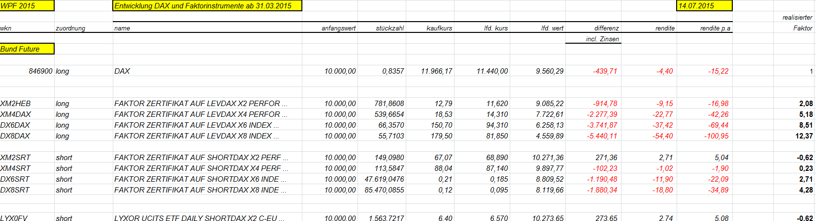The width and height of the screenshot is (816, 221).
Task: Select DAX kaufkurs value '11.966,17'
Action: (436, 71)
